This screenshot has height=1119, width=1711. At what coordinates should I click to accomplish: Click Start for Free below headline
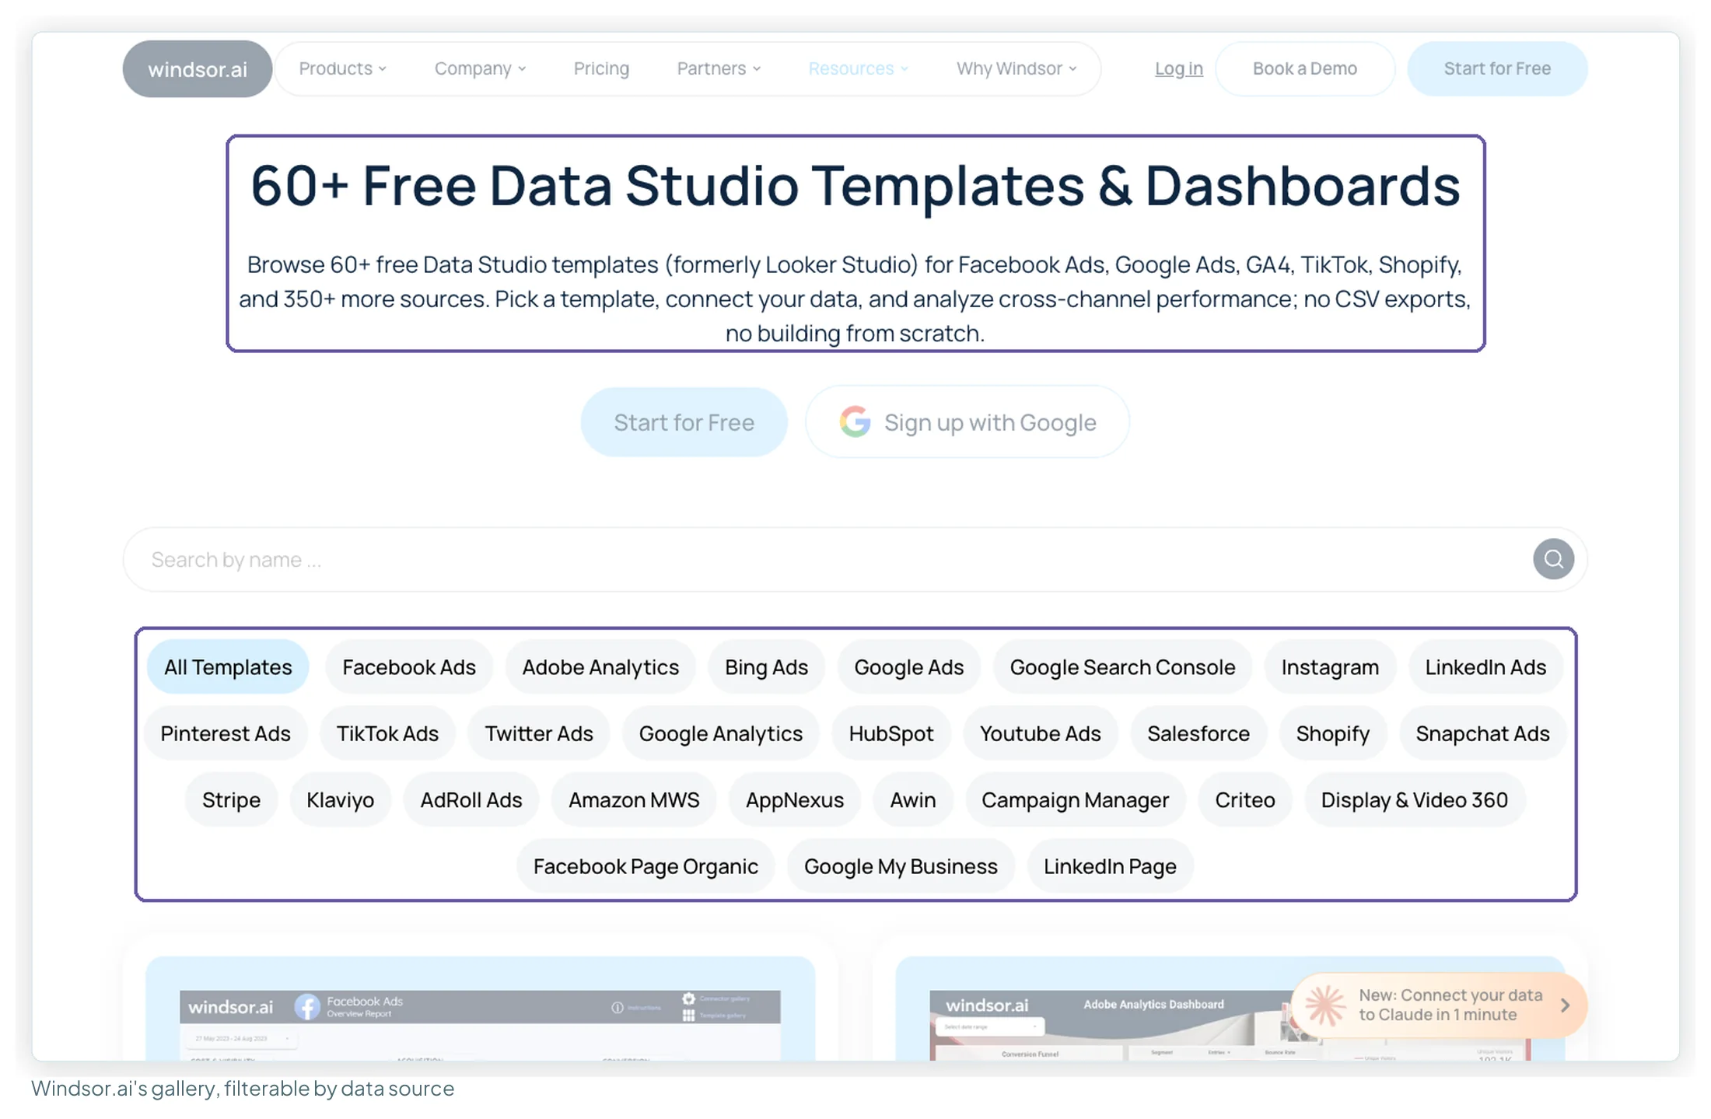coord(684,422)
